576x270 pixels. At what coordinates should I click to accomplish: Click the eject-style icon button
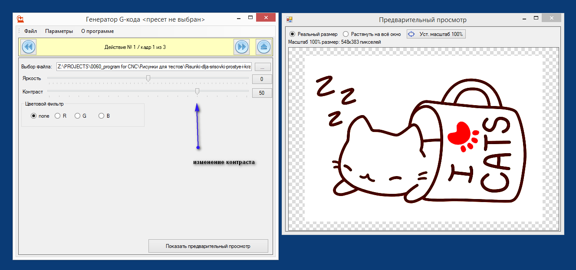point(264,47)
